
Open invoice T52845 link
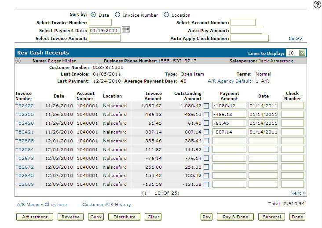click(x=25, y=175)
